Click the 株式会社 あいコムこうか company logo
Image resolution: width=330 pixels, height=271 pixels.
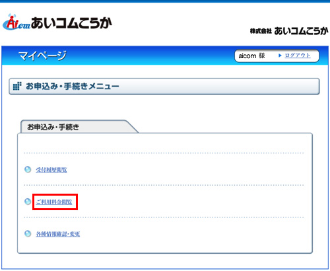point(289,31)
